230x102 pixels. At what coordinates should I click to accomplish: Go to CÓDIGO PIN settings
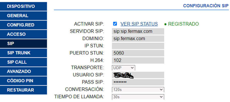(23, 81)
